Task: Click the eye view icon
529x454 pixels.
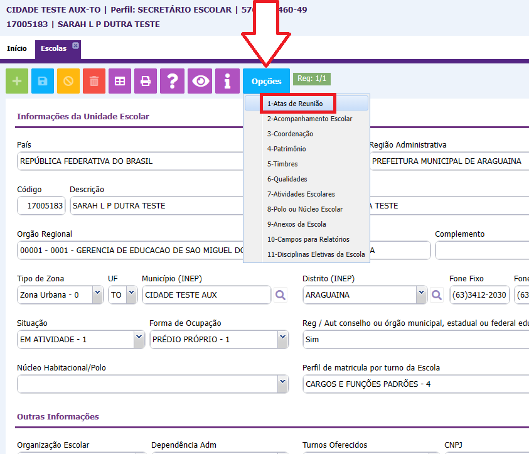Action: pyautogui.click(x=200, y=81)
